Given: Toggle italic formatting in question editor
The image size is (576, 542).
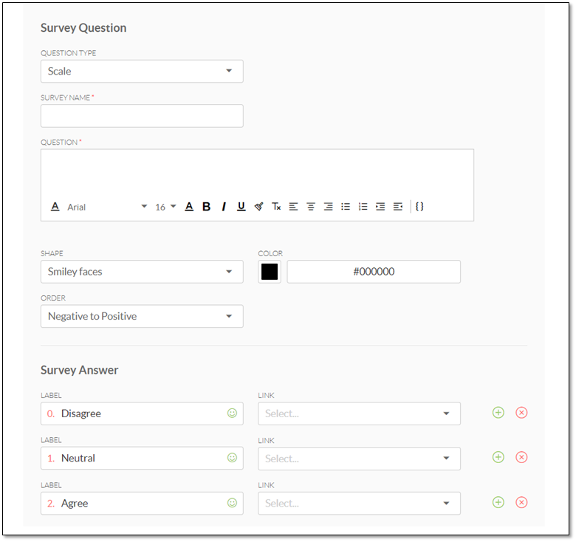Looking at the screenshot, I should [224, 207].
